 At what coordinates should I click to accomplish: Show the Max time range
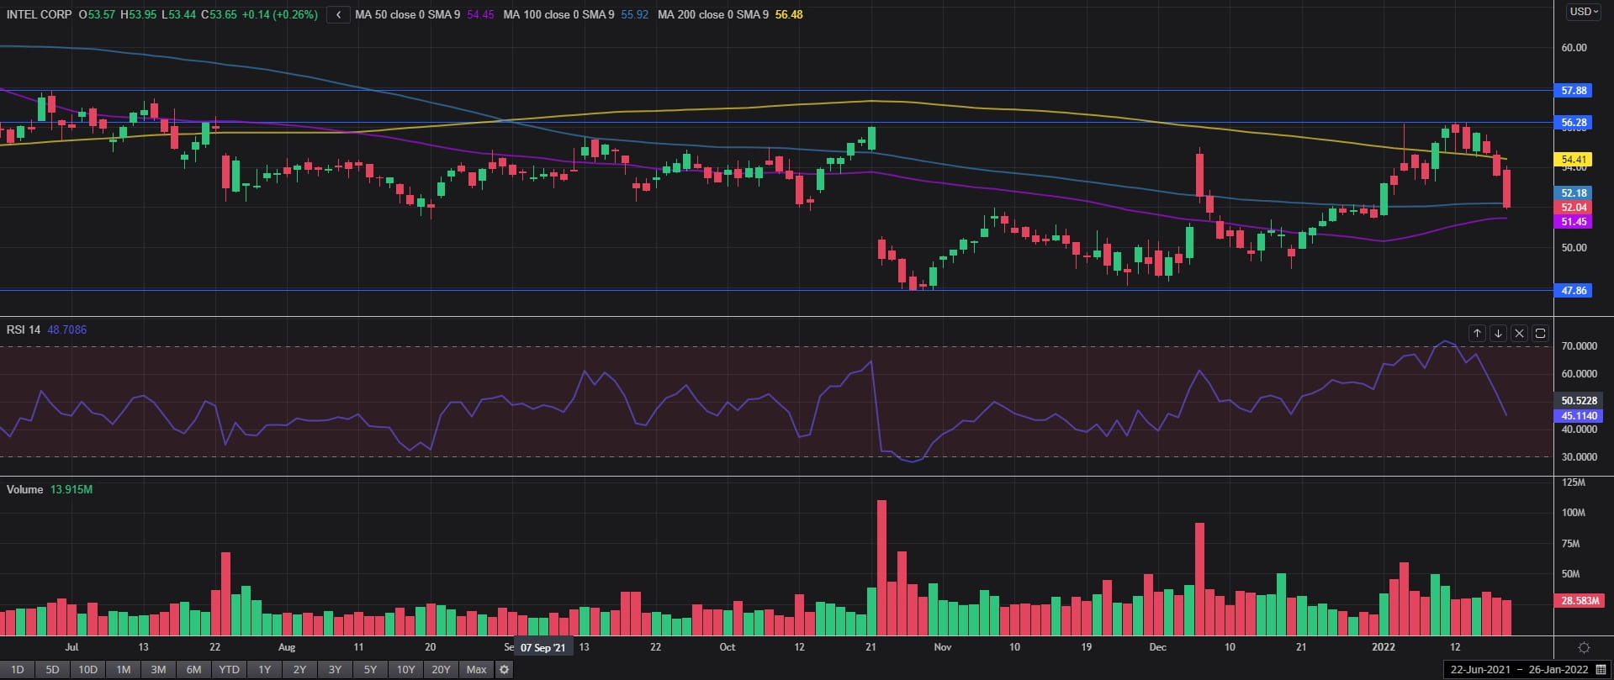click(476, 670)
